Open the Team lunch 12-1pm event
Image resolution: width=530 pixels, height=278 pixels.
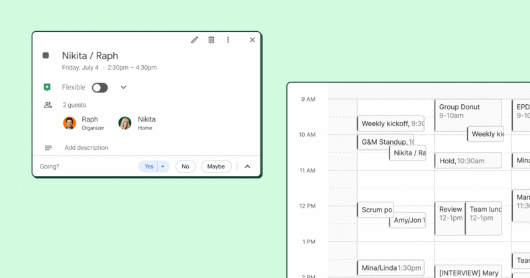484,218
